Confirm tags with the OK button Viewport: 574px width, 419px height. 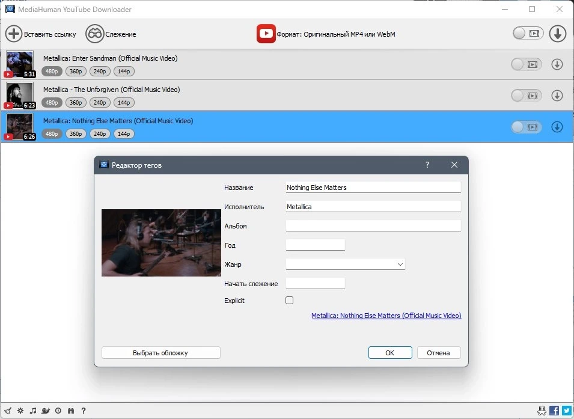pos(390,353)
